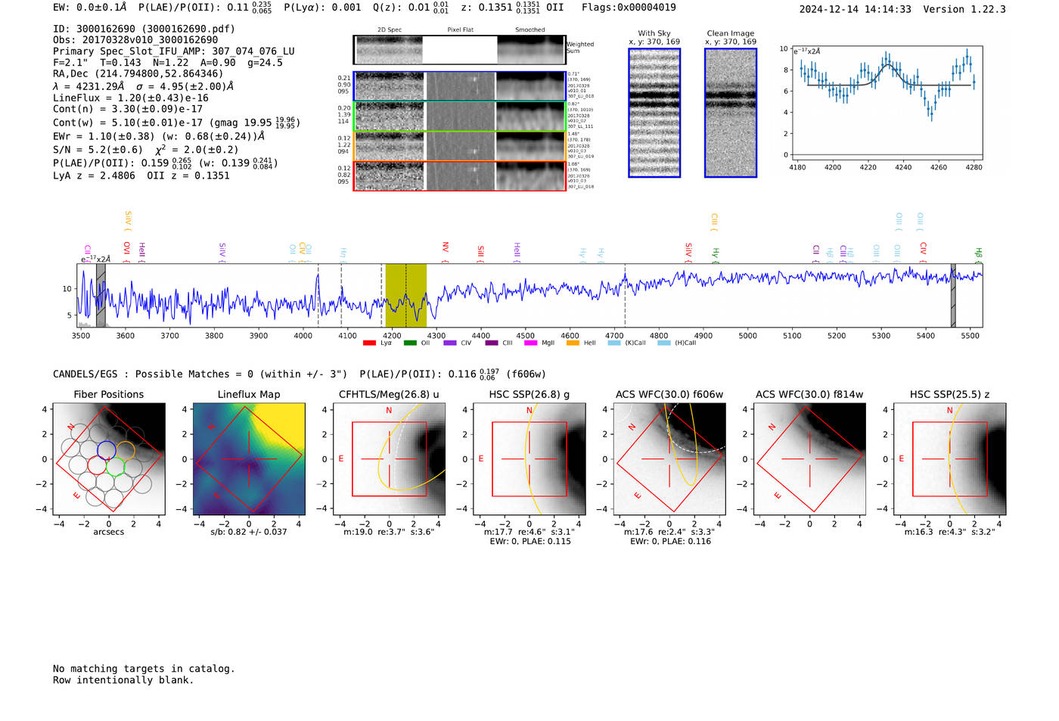Click the green Hβ marker at spectrum end
Viewport: 1059px width, 721px height.
(x=978, y=254)
